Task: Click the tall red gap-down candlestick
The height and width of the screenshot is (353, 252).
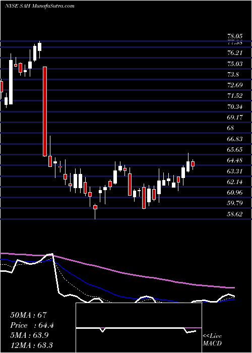Action: [45, 111]
